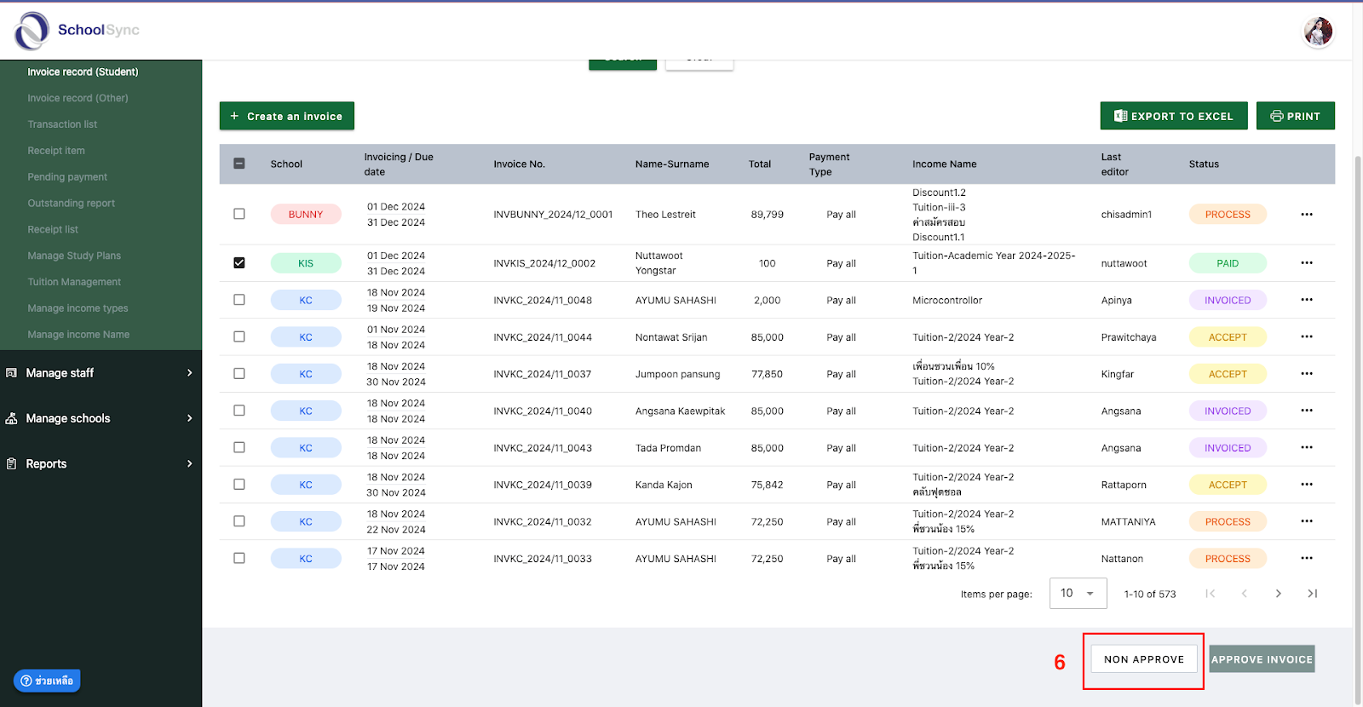Go to previous page of results

click(x=1244, y=594)
